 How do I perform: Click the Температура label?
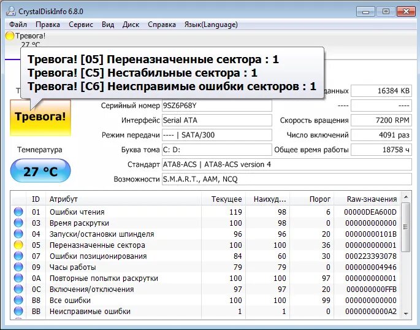click(40, 150)
